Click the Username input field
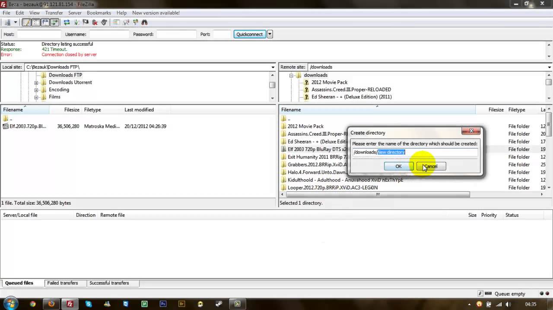This screenshot has height=310, width=553. point(109,34)
